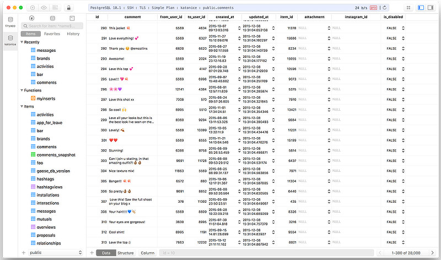Open attachment stepper for row 291
Image resolution: width=441 pixels, height=260 pixels.
pyautogui.click(x=329, y=38)
